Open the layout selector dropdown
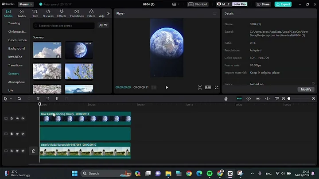The height and width of the screenshot is (179, 319). click(x=176, y=4)
